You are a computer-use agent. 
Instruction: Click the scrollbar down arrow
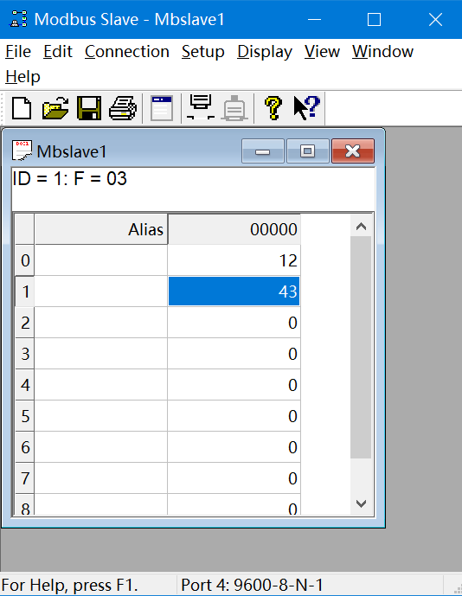(x=361, y=503)
